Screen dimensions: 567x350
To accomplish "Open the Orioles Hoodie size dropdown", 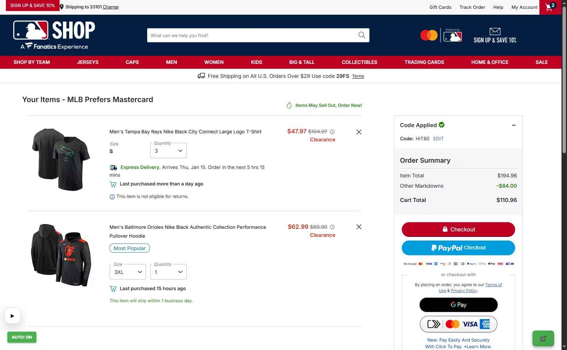I will point(128,272).
